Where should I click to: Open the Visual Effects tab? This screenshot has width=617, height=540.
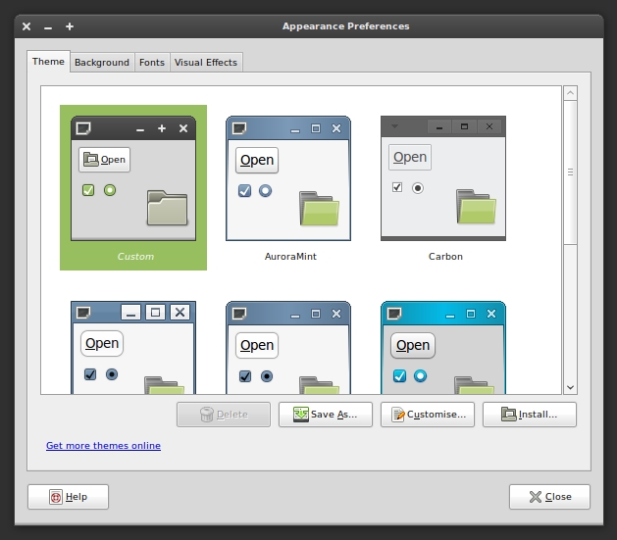pyautogui.click(x=206, y=62)
